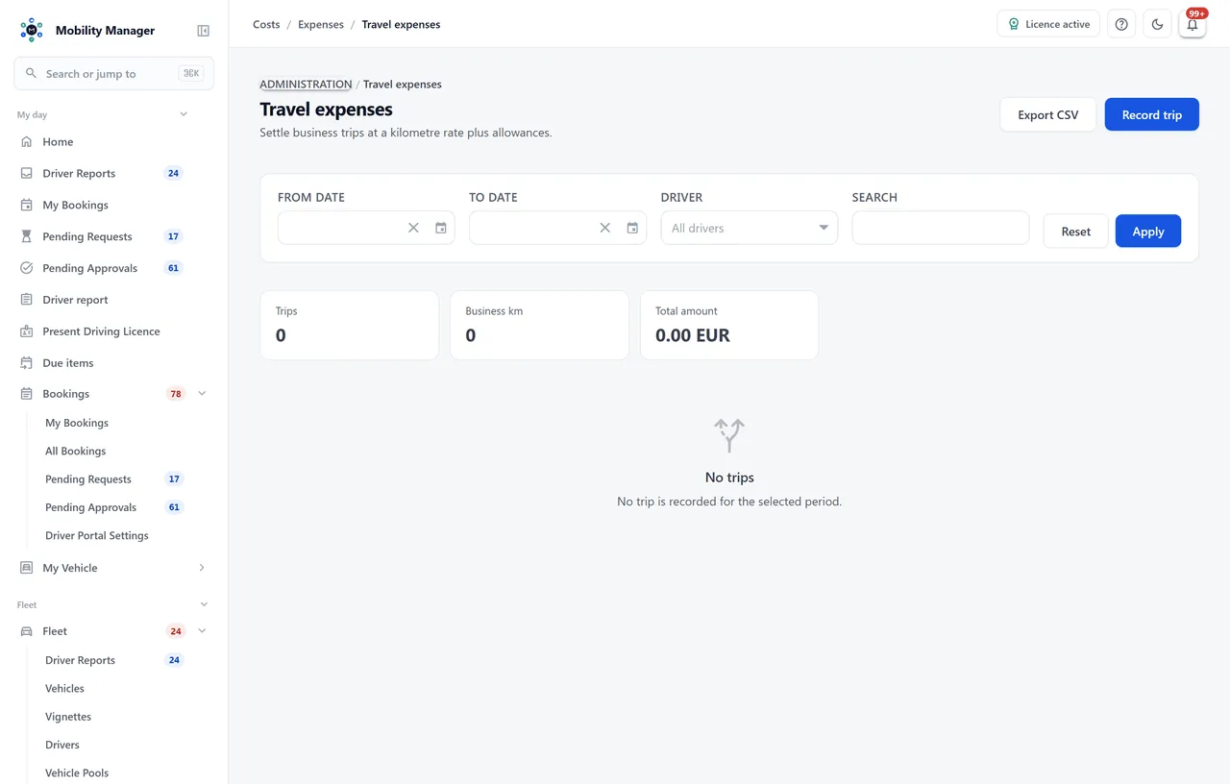Image resolution: width=1230 pixels, height=784 pixels.
Task: Click the Pending Requests hourglass icon under My day
Action: click(27, 236)
